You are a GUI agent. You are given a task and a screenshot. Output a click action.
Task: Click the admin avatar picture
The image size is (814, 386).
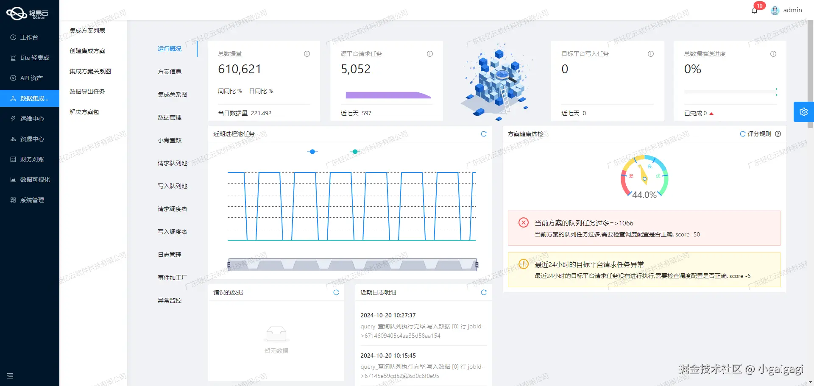775,10
